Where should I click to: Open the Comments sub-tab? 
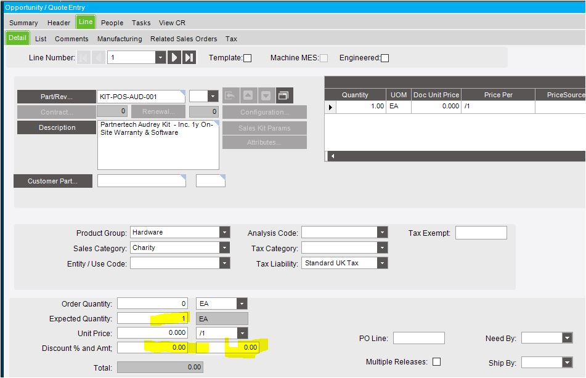[x=71, y=39]
